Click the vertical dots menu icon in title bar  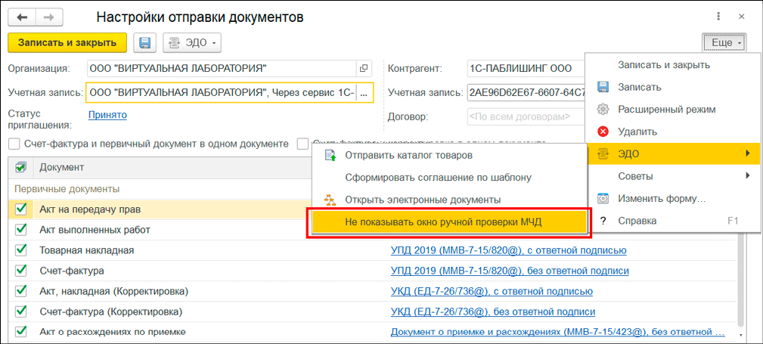coord(716,17)
